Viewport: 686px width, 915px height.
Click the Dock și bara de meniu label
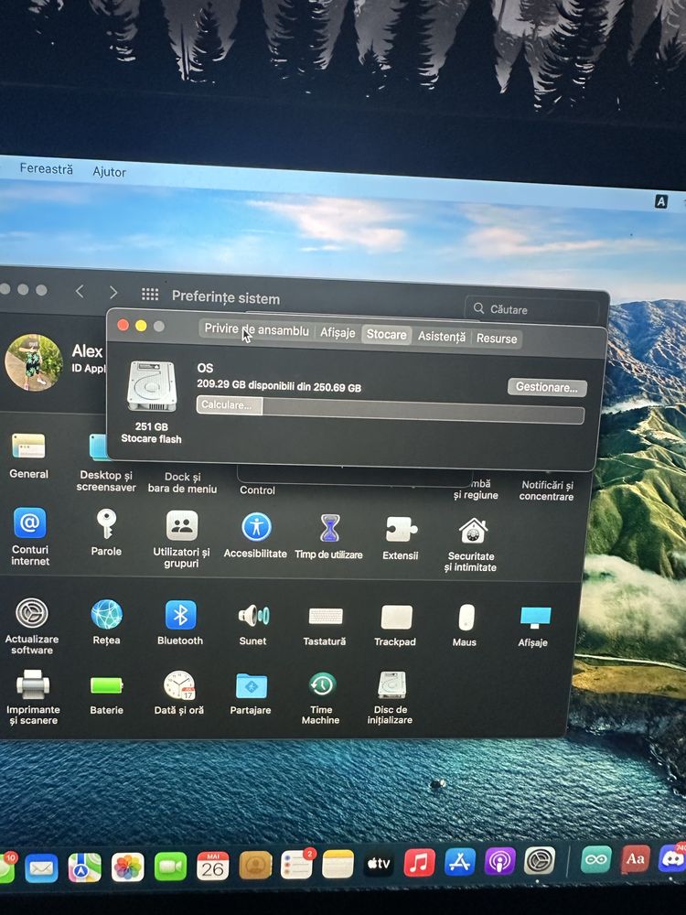point(182,482)
